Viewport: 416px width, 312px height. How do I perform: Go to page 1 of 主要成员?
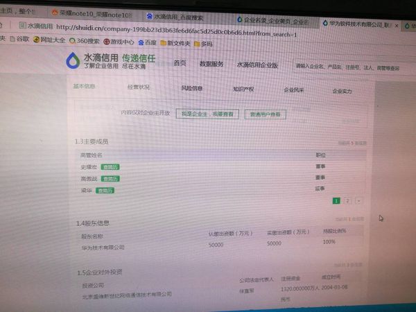point(336,201)
